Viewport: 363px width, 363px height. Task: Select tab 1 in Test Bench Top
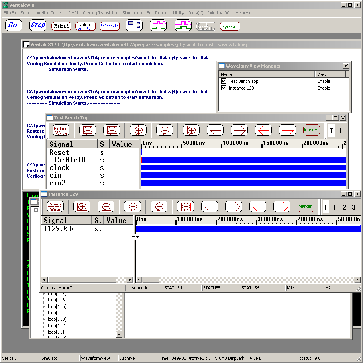tap(341, 131)
